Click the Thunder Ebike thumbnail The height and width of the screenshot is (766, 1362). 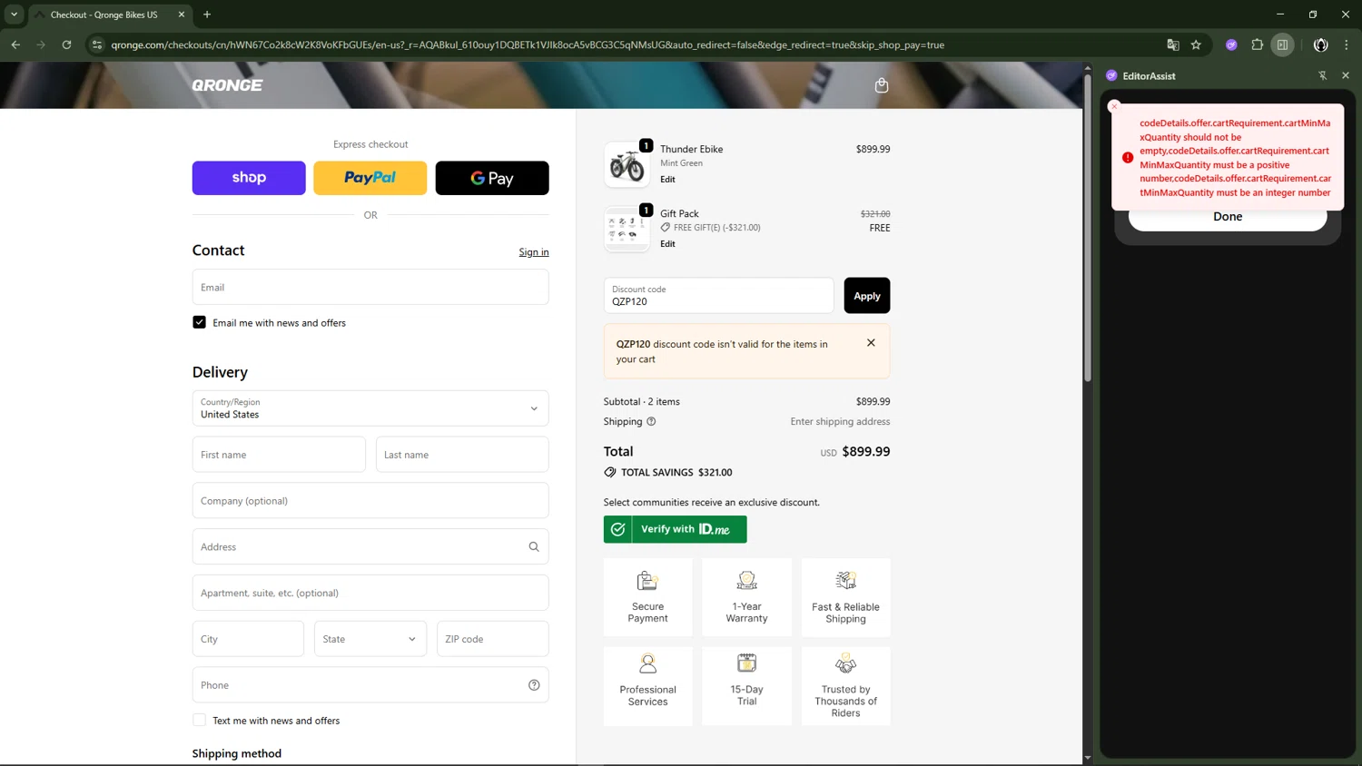pyautogui.click(x=627, y=164)
